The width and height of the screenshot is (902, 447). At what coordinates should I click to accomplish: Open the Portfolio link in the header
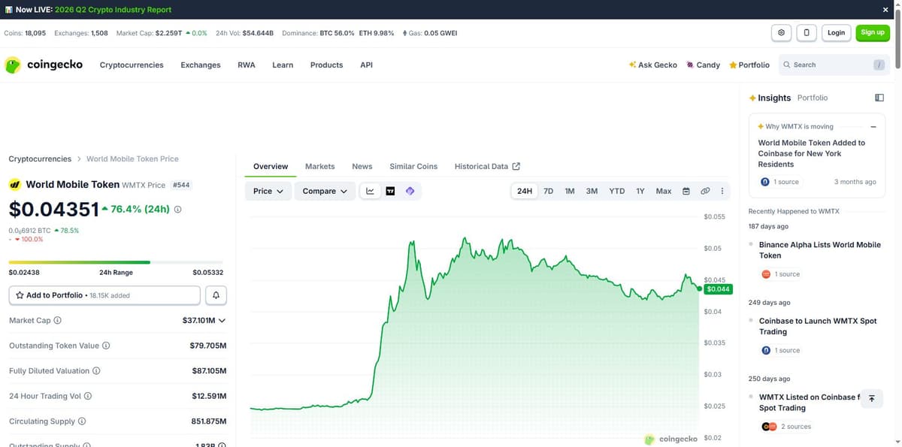pyautogui.click(x=749, y=65)
